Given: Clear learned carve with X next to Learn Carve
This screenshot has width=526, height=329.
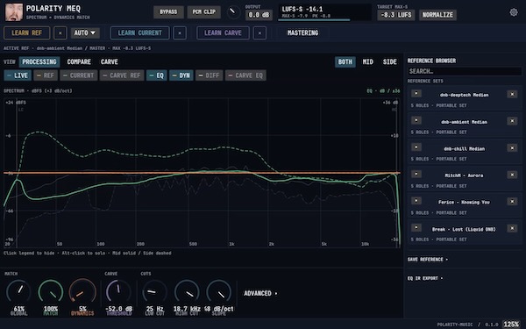Looking at the screenshot, I should tap(259, 33).
